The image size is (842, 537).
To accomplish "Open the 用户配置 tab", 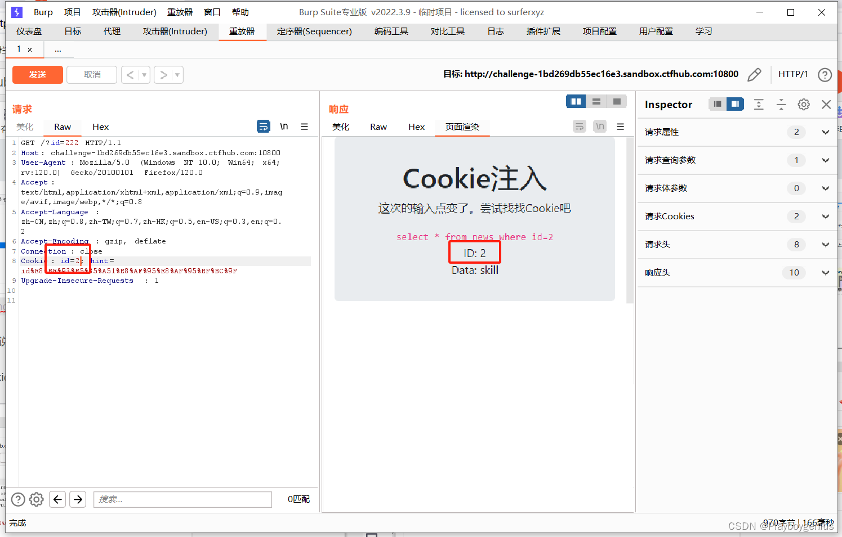I will click(x=656, y=31).
